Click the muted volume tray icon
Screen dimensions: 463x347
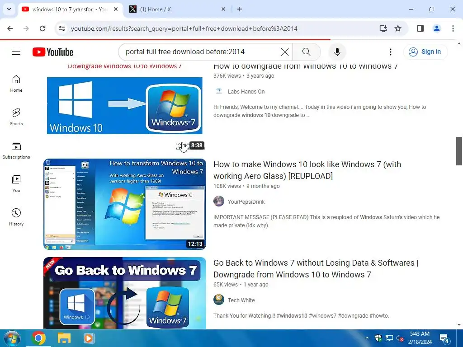click(400, 338)
